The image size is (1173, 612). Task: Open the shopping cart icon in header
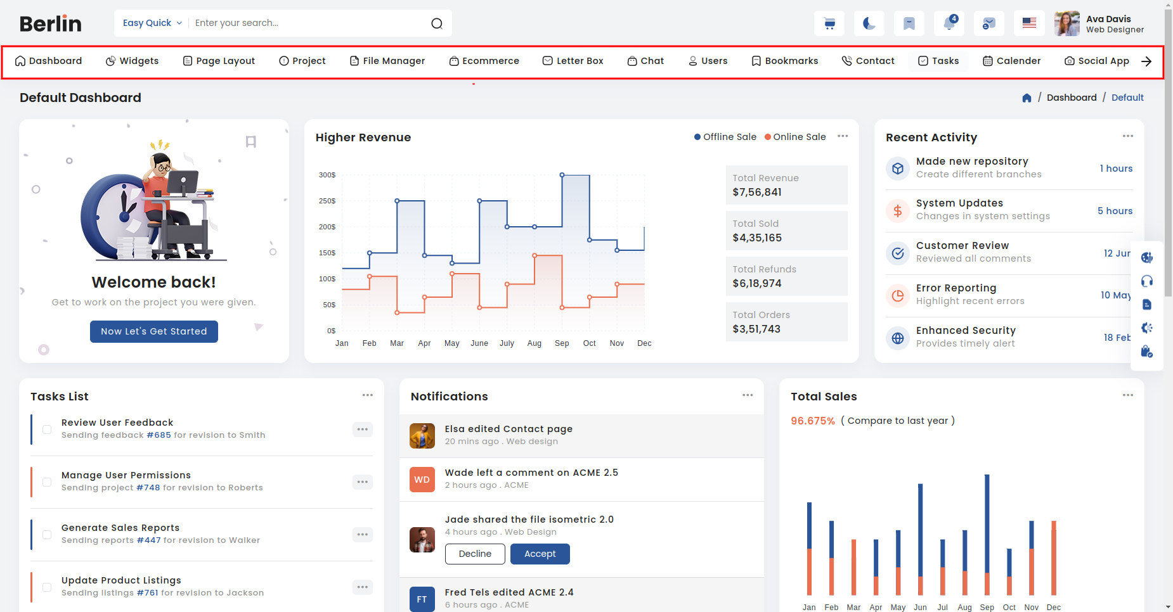(829, 23)
